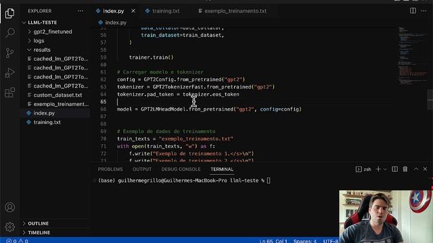Open the PROBLEMS panel tab
The height and width of the screenshot is (243, 433).
click(110, 169)
